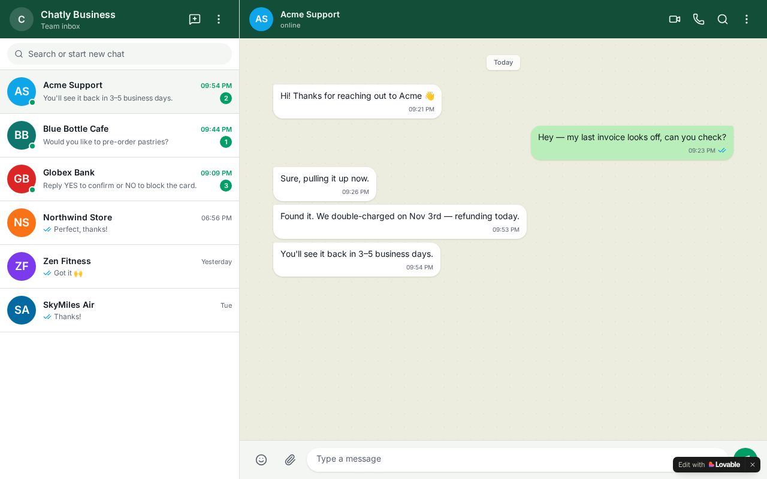Screen dimensions: 767x479
Task: Open the sidebar more options menu
Action: point(219,19)
